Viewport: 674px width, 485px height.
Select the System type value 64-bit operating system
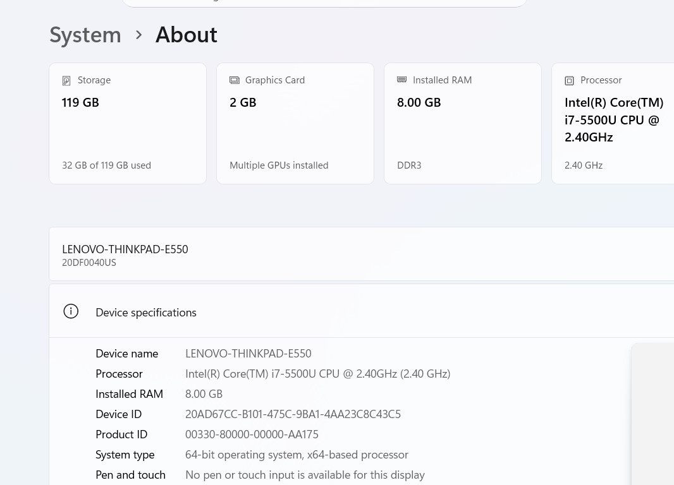297,455
